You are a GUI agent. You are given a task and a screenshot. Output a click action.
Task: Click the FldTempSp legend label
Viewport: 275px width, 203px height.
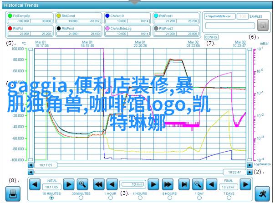point(21,16)
